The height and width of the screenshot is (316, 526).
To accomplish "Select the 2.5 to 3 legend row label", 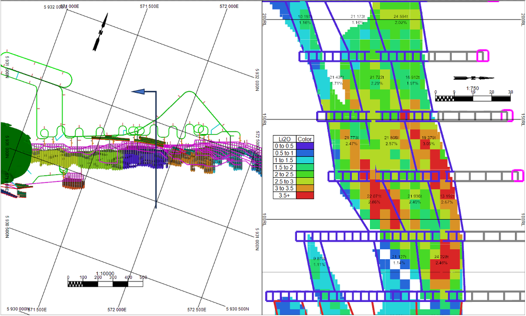I will point(284,181).
